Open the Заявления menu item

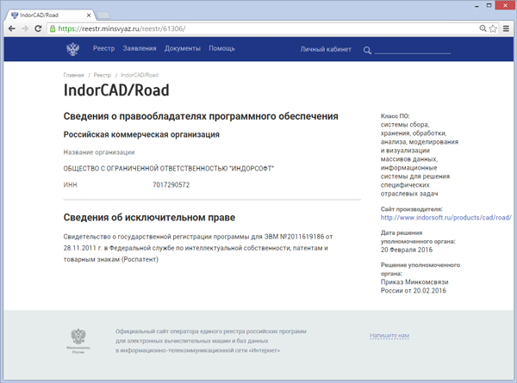pos(140,48)
